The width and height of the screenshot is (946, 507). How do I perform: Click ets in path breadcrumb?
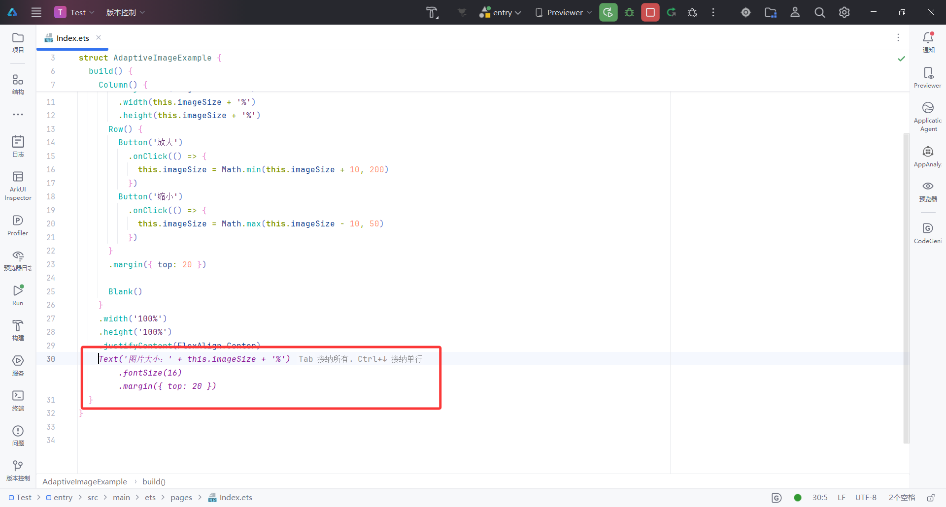[x=150, y=498]
